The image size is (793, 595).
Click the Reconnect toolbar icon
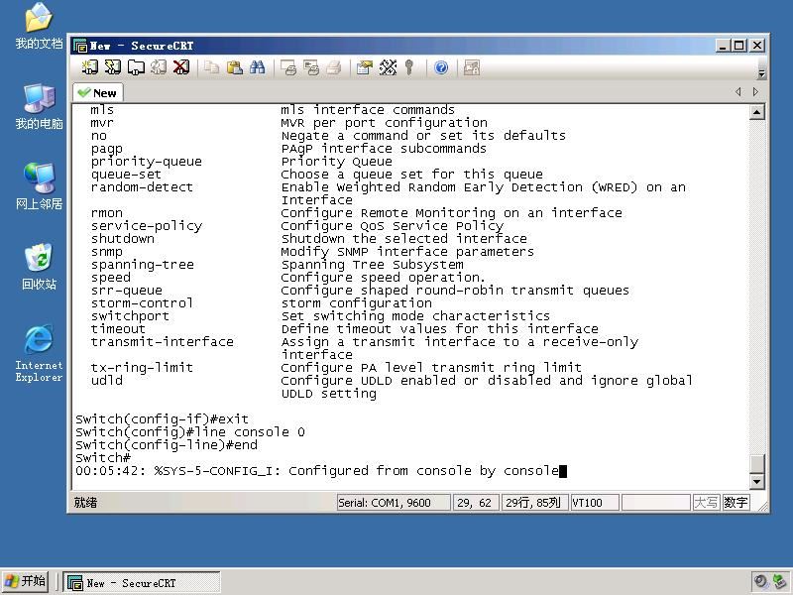click(x=159, y=67)
